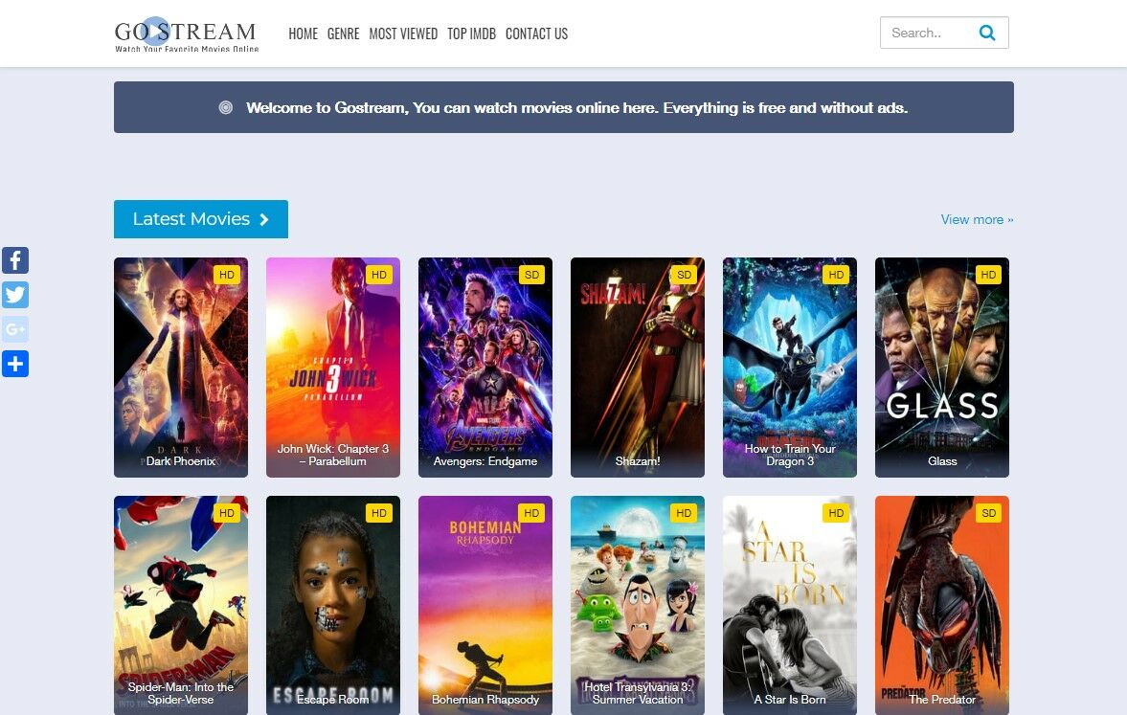Open the Shazam! movie poster
1127x715 pixels.
[638, 368]
